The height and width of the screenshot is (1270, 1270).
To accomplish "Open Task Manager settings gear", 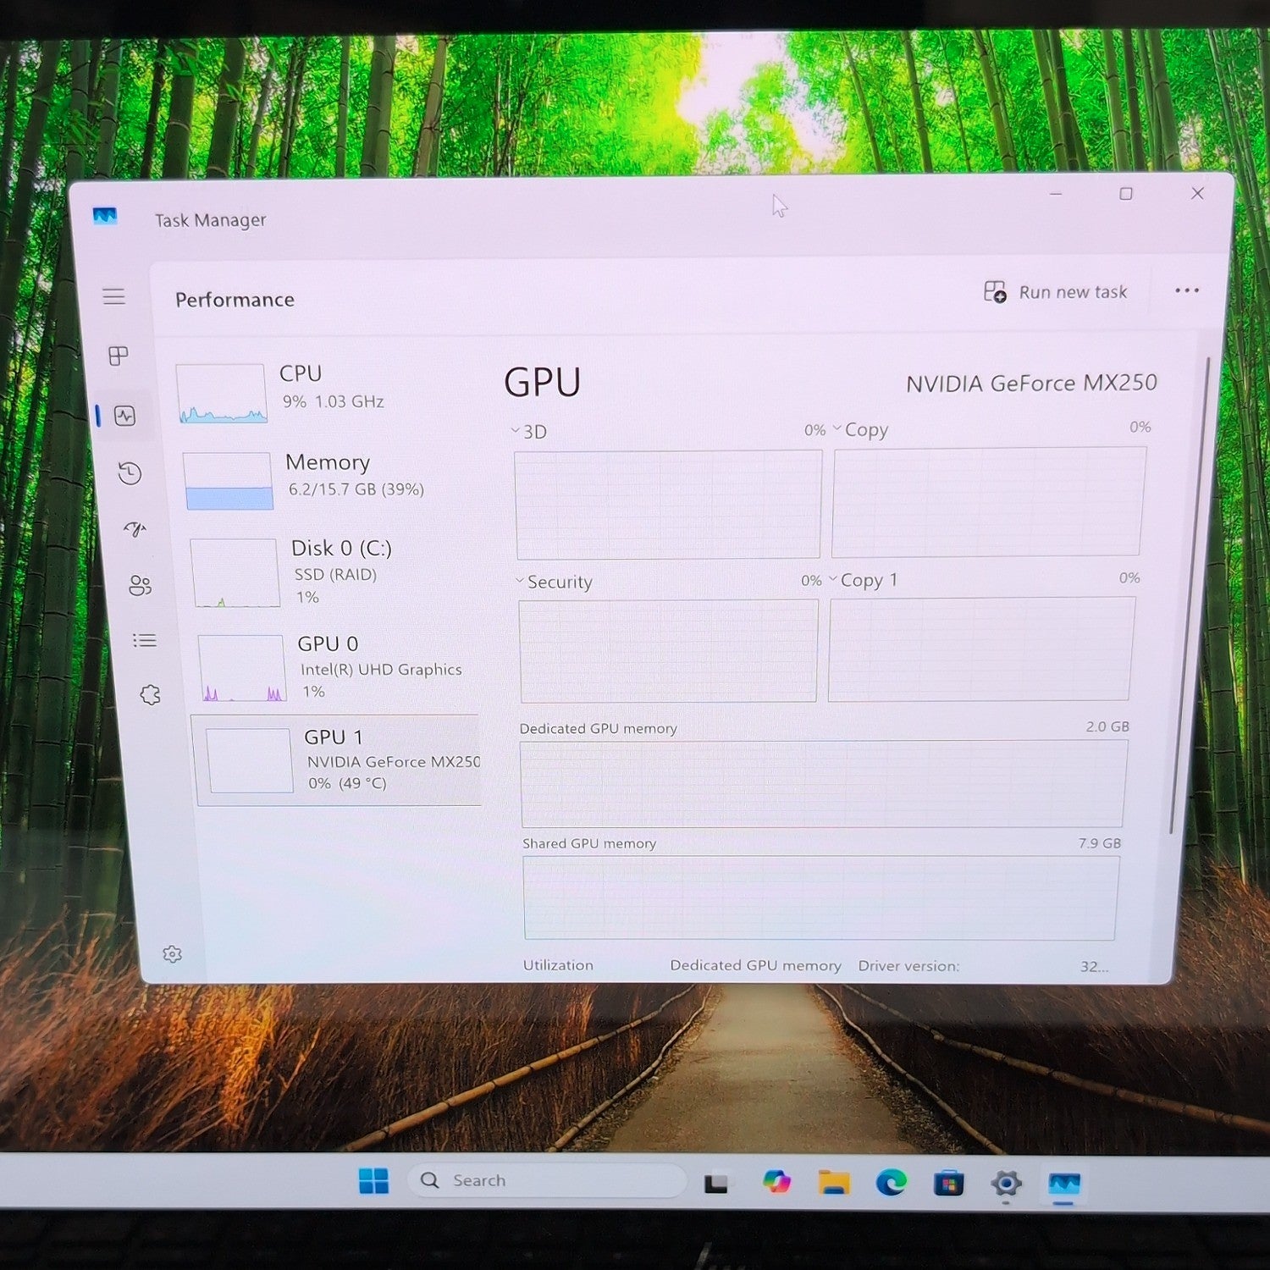I will (x=172, y=954).
